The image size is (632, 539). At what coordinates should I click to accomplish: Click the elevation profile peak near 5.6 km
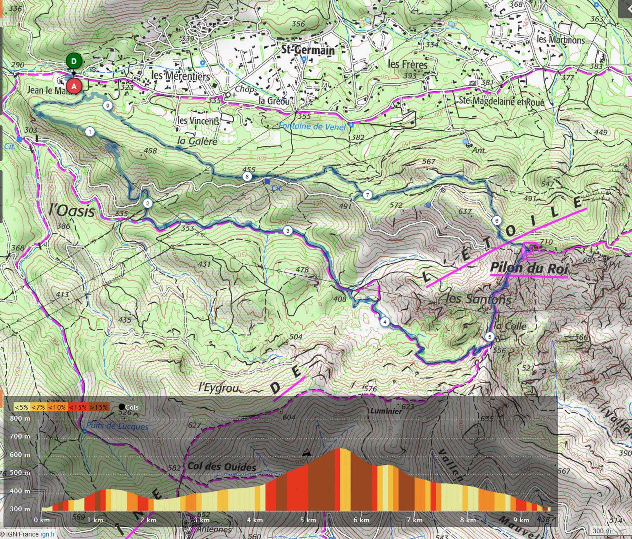[x=340, y=449]
